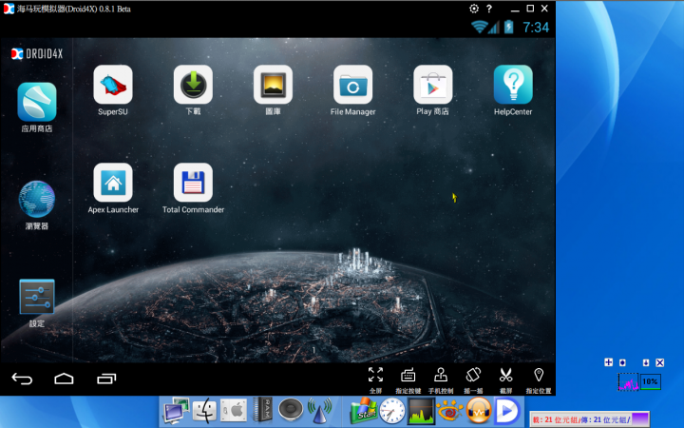Viewport: 684px width, 428px height.
Task: Tap the Android back button
Action: (22, 379)
